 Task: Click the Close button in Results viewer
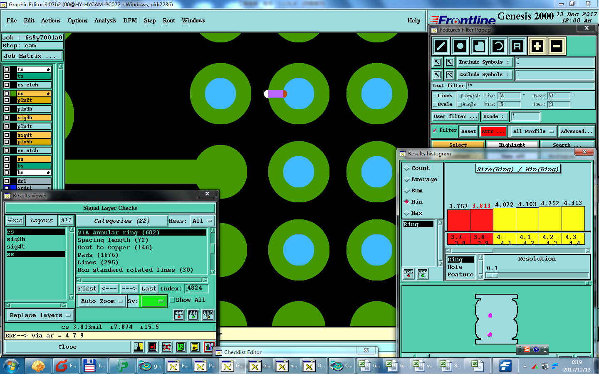coord(67,347)
